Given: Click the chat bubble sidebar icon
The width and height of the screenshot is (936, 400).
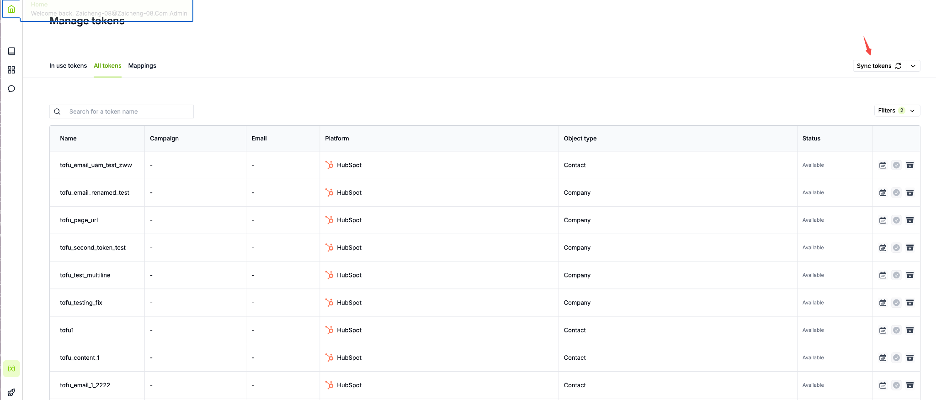Looking at the screenshot, I should [x=11, y=89].
